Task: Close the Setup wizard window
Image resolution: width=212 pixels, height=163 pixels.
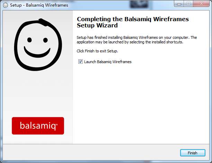Action: pyautogui.click(x=201, y=4)
